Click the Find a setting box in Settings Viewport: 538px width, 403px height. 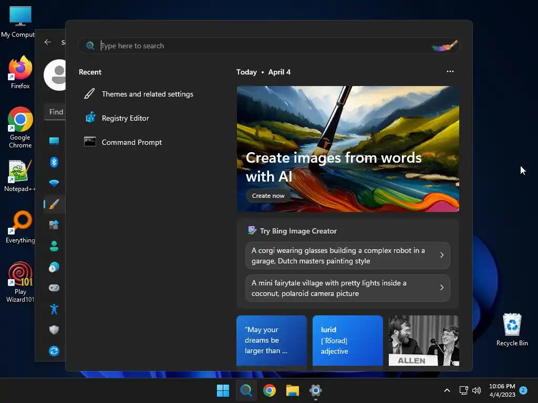[x=55, y=112]
